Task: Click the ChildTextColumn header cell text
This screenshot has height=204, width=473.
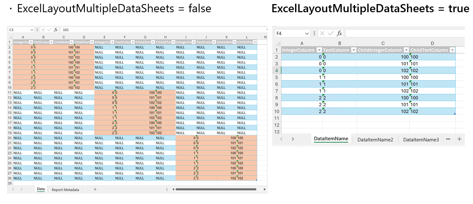Action: (429, 50)
